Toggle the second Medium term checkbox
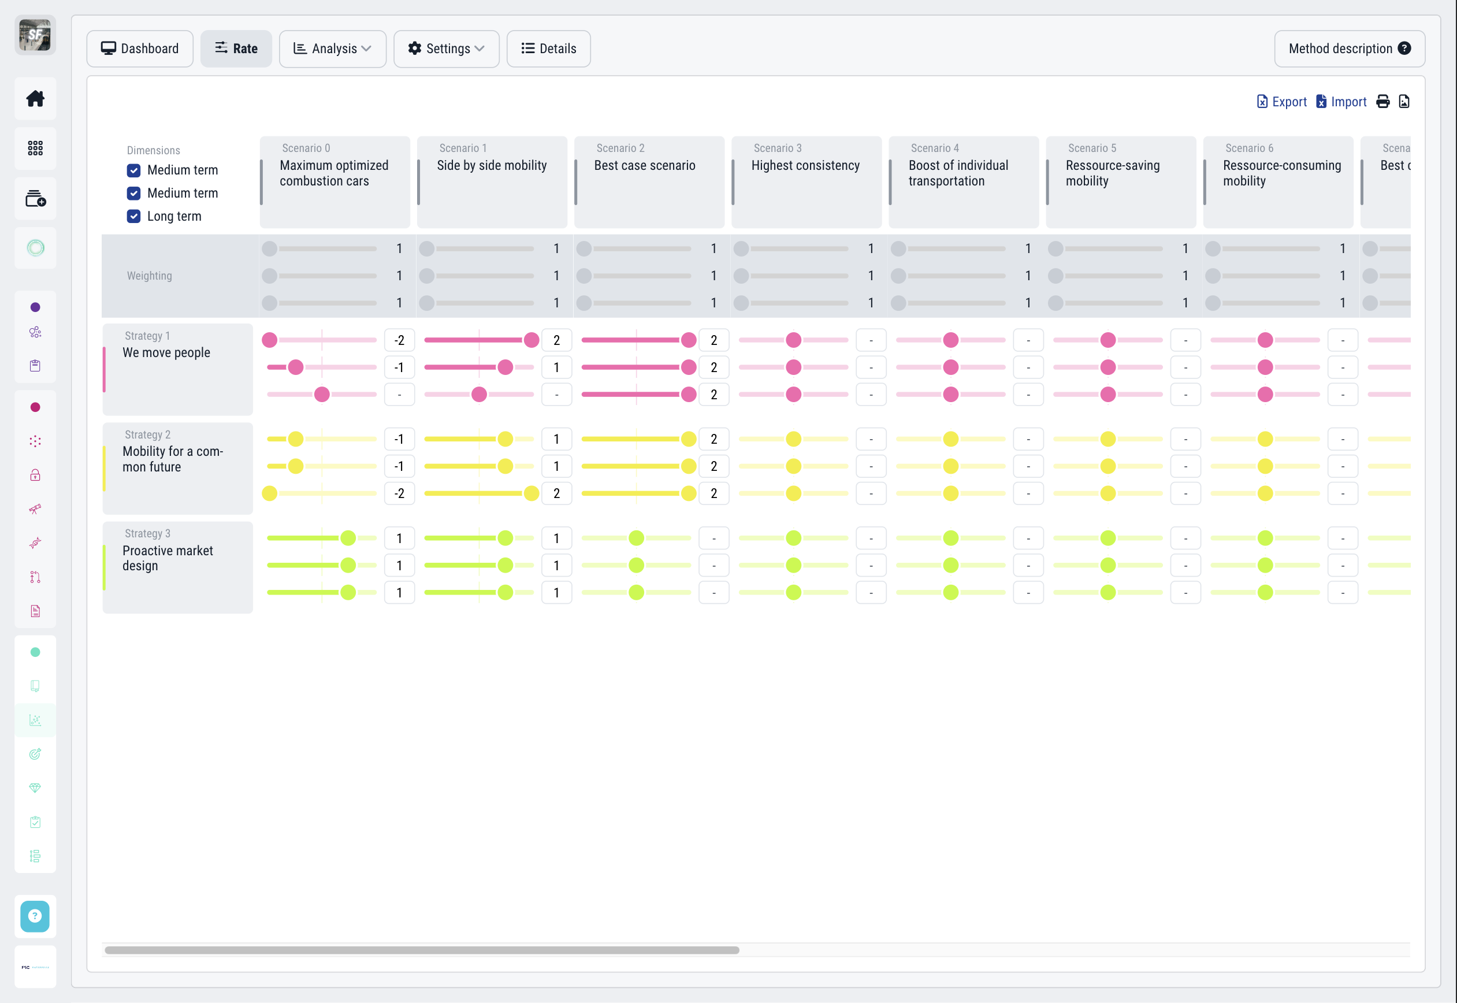The height and width of the screenshot is (1003, 1457). tap(134, 193)
